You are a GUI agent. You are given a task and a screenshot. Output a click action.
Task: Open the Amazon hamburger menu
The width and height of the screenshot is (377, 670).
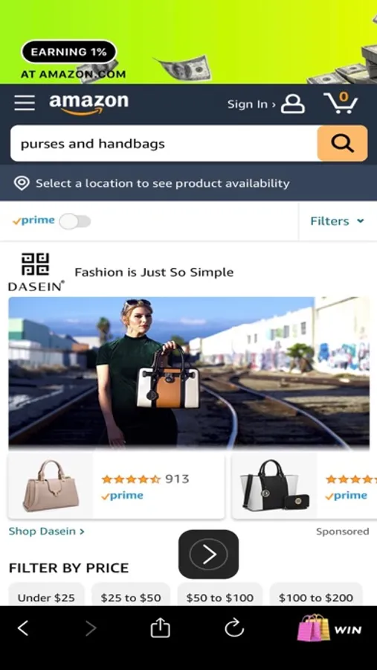coord(25,103)
